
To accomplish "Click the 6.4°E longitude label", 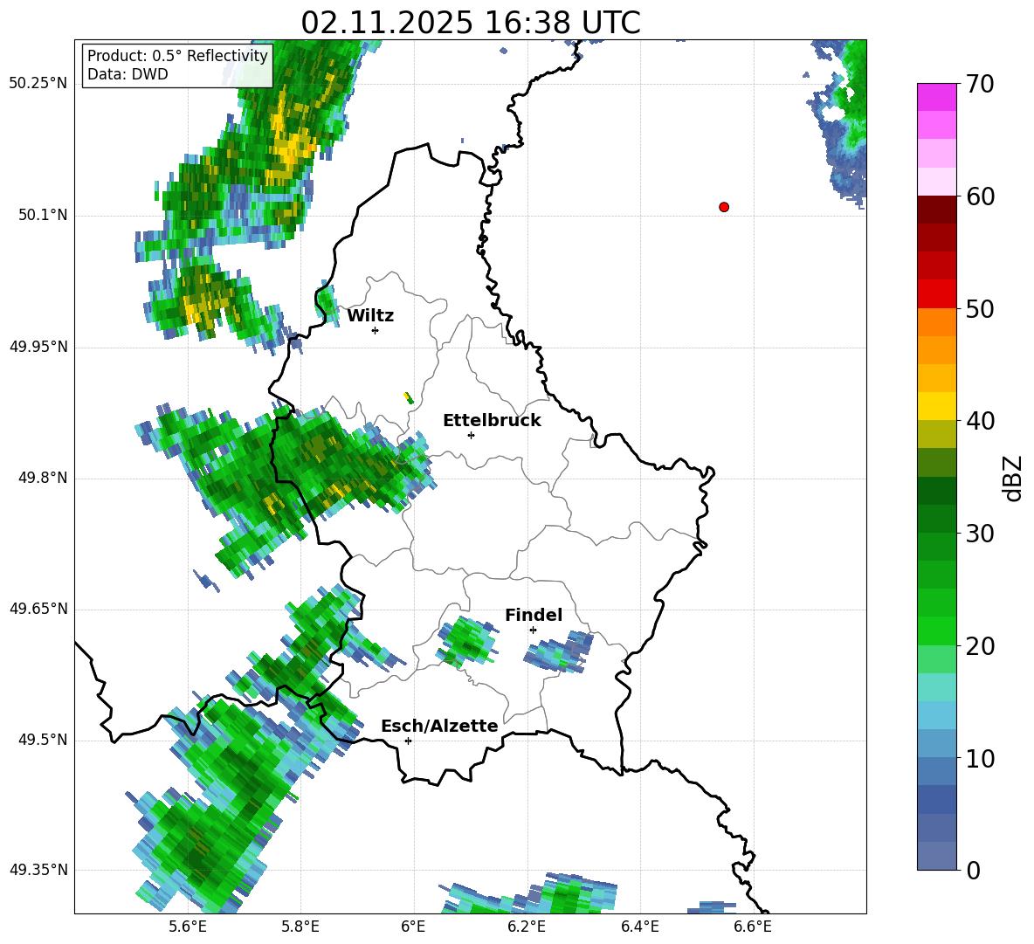I will pyautogui.click(x=639, y=927).
